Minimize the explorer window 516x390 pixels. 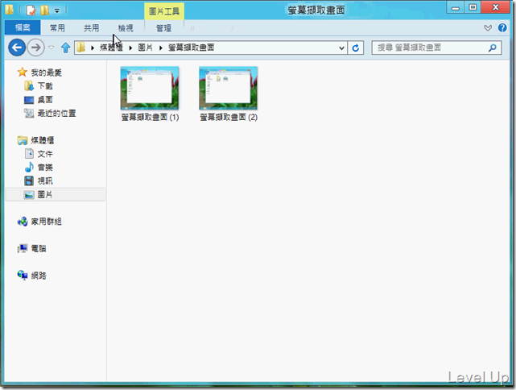(456, 7)
